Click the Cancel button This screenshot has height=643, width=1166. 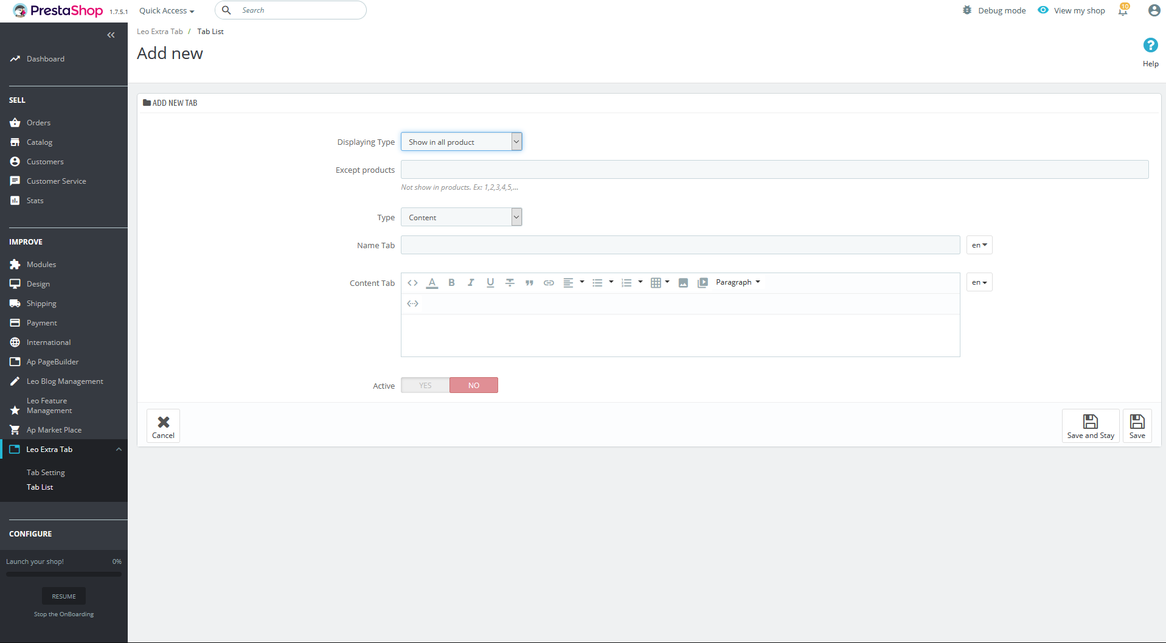click(163, 426)
